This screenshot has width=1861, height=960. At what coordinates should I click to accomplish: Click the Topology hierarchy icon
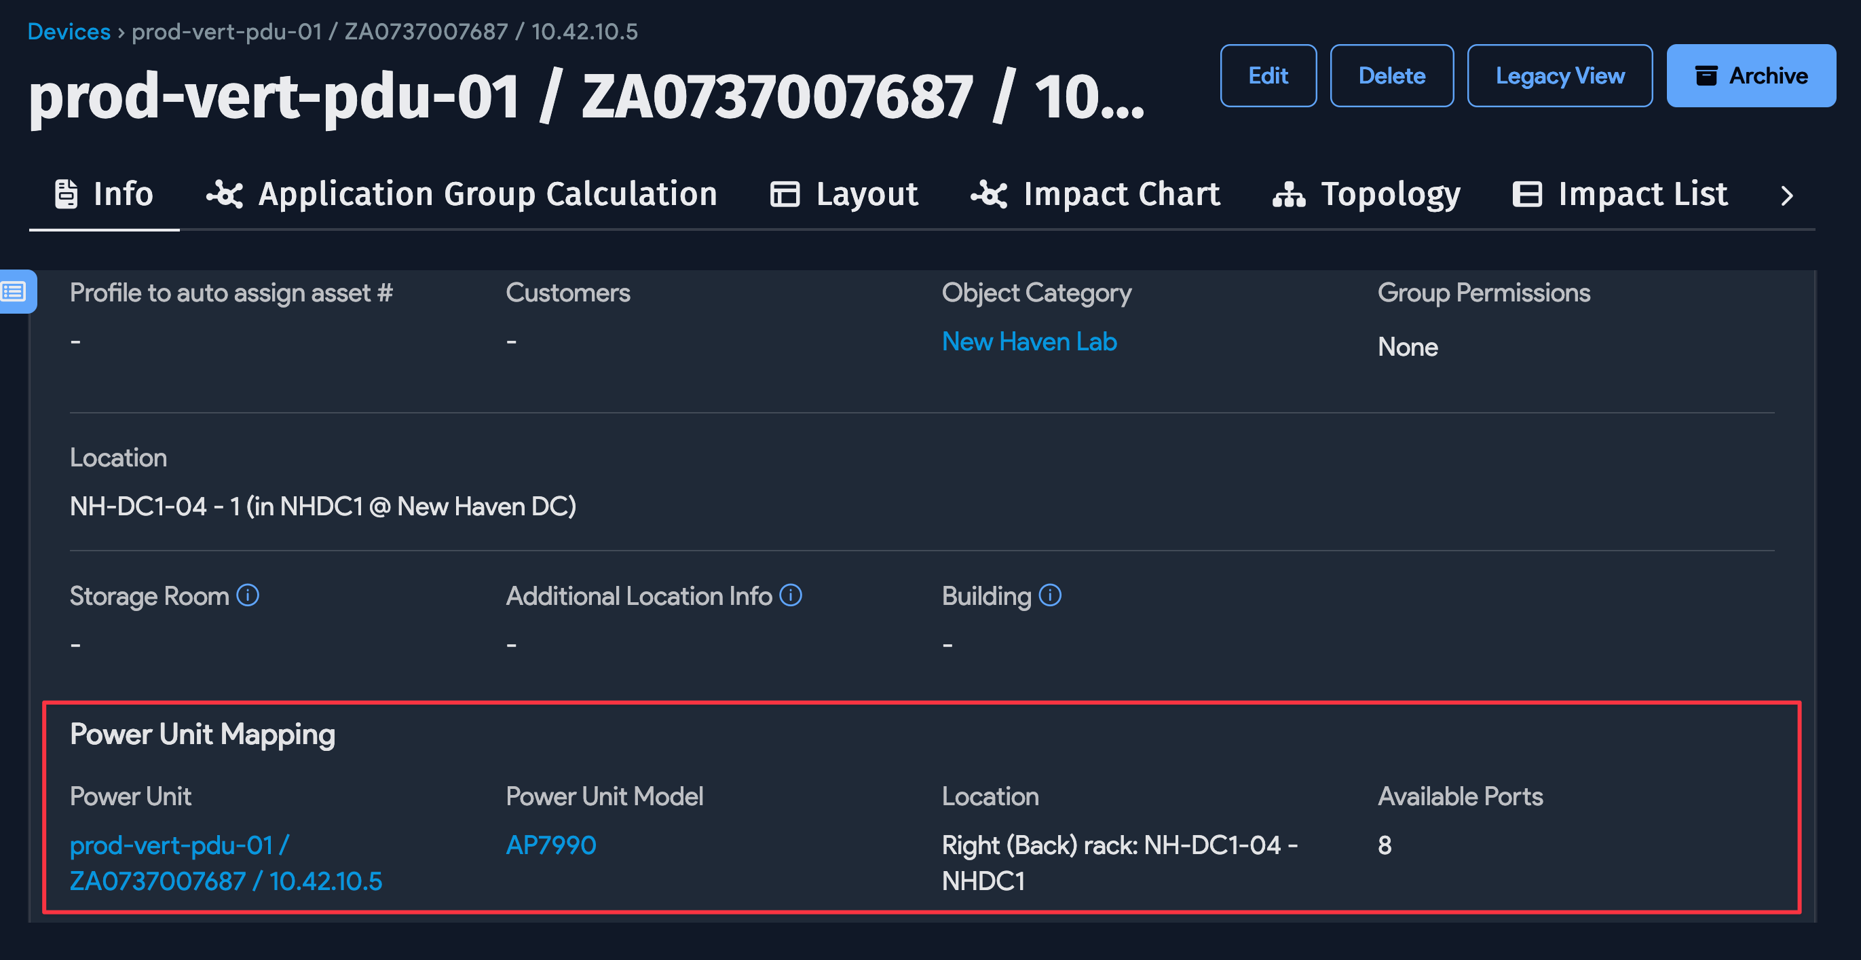tap(1290, 193)
